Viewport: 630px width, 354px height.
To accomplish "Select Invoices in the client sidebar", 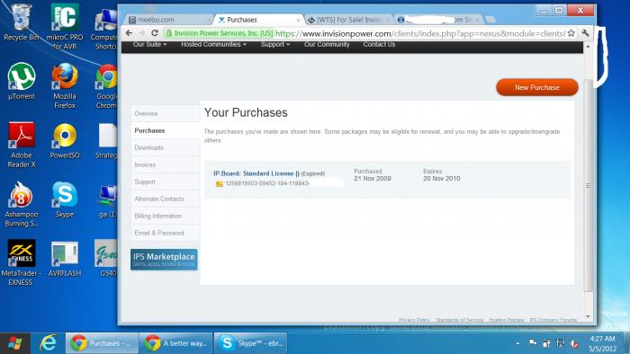I will (165, 164).
